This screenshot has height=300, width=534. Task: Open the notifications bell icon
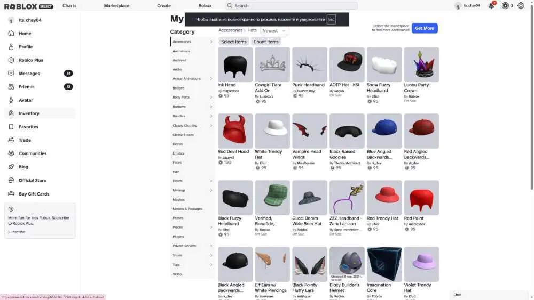pos(491,5)
